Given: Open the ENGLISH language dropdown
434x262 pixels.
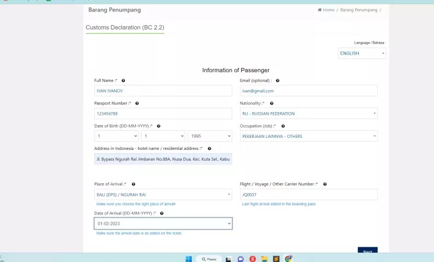Looking at the screenshot, I should point(362,54).
